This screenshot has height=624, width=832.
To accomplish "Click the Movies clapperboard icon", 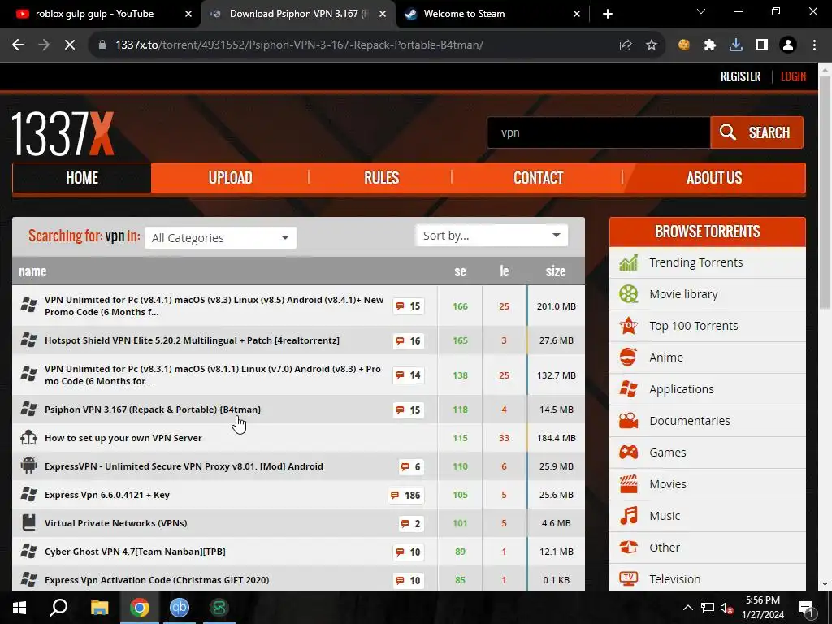I will (x=629, y=484).
